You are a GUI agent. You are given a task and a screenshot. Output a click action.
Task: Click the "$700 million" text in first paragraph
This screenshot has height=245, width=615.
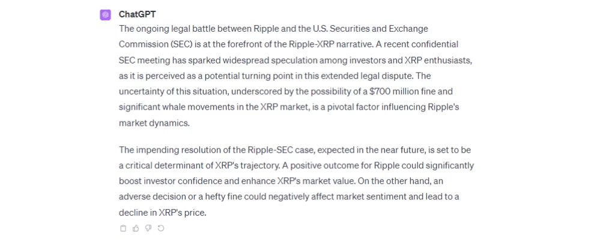click(x=372, y=91)
